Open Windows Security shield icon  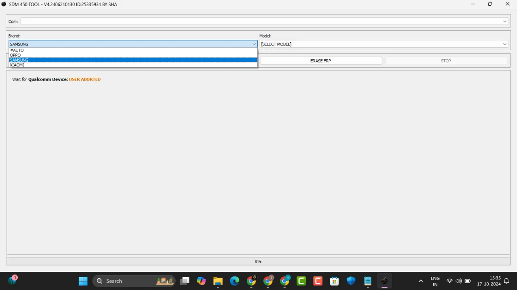[x=351, y=281]
